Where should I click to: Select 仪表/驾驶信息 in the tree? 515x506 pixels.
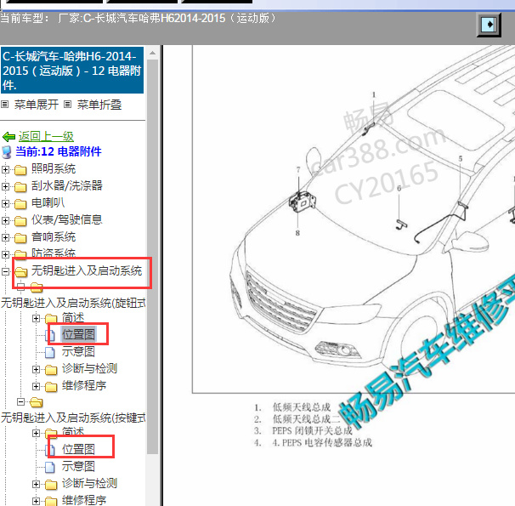click(x=67, y=219)
